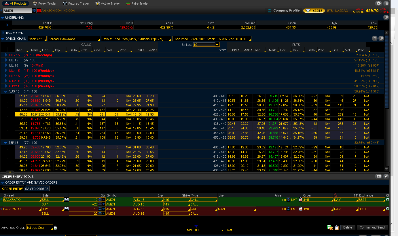Screen dimensions: 398x236
Task: Delete the selected order
Action: (x=348, y=227)
